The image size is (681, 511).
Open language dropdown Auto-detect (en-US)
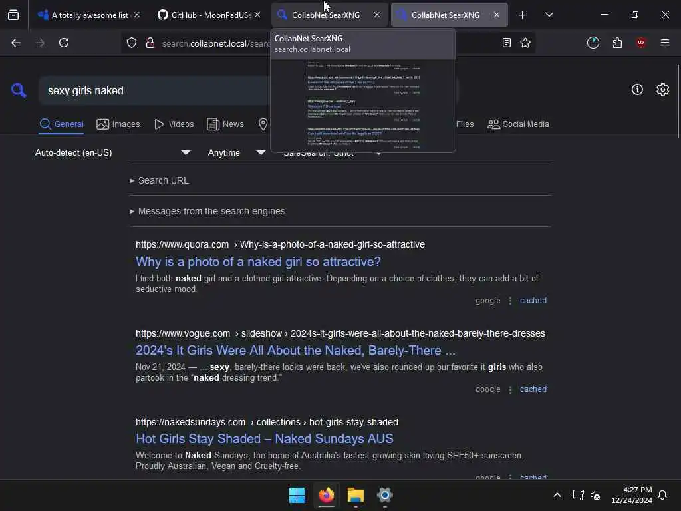pos(112,152)
